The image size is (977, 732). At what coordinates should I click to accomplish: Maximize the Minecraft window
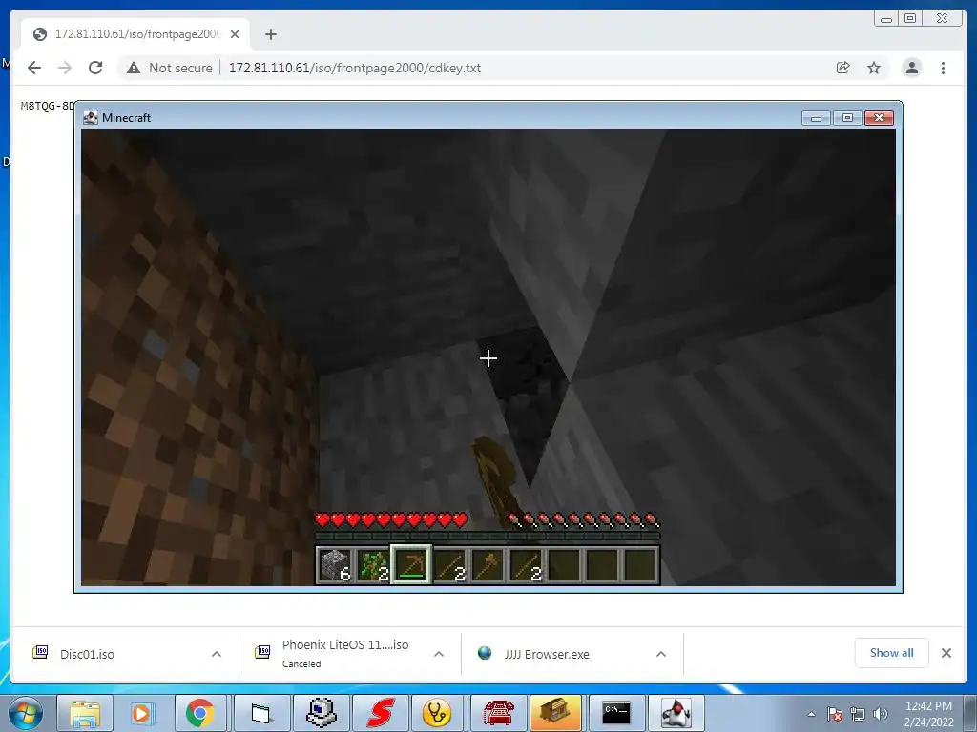point(847,117)
